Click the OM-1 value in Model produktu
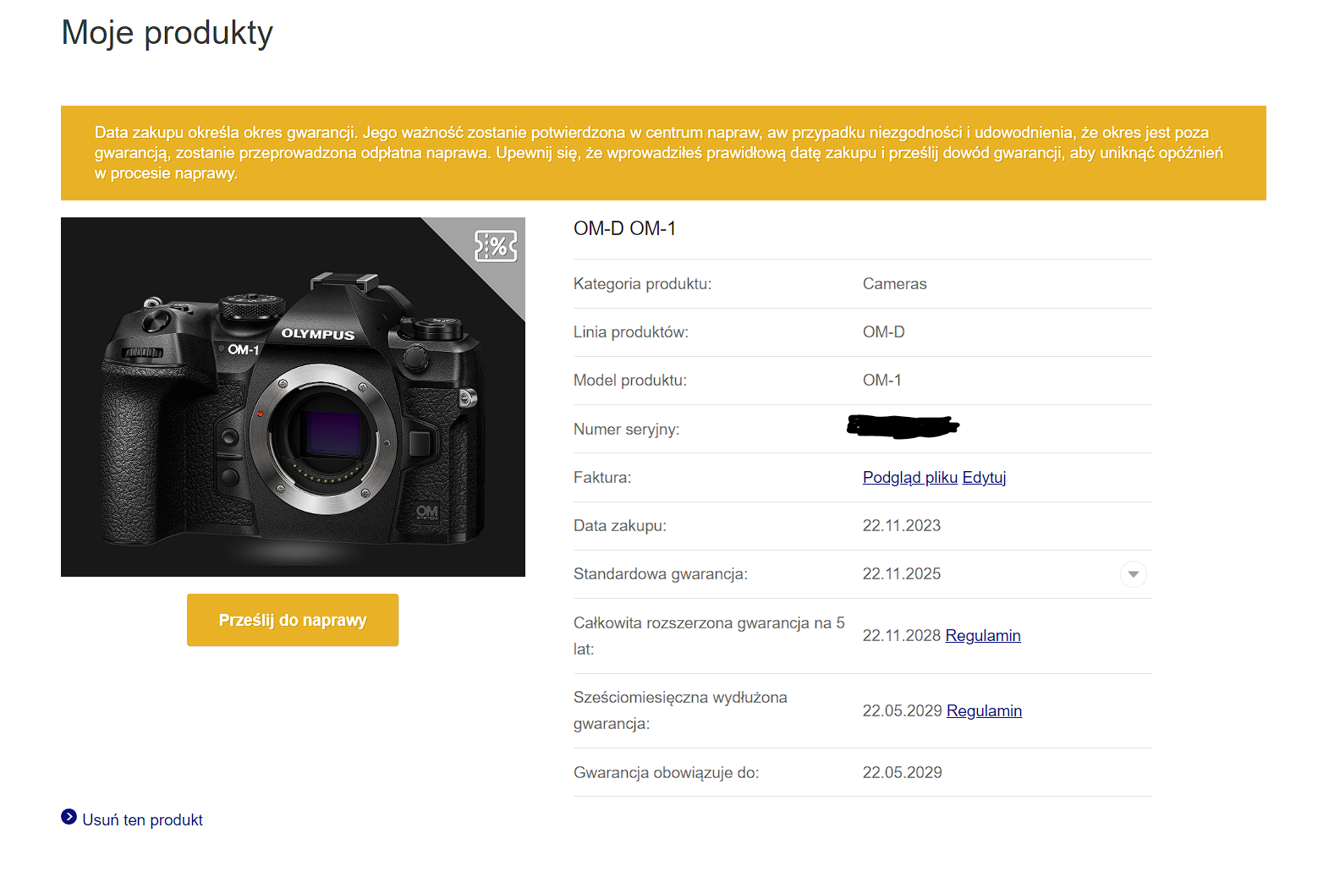Screen dimensions: 1329x877 pos(881,381)
